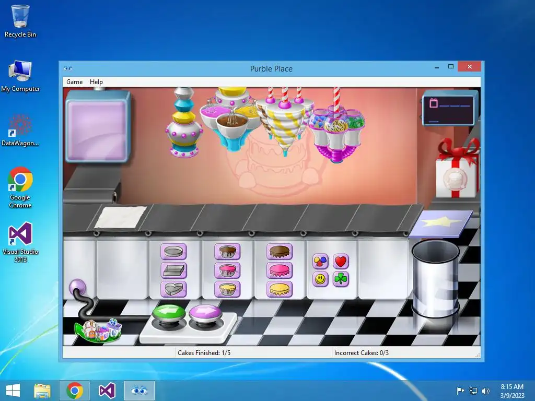535x401 pixels.
Task: Pick the chocolate icing button
Action: click(x=280, y=252)
